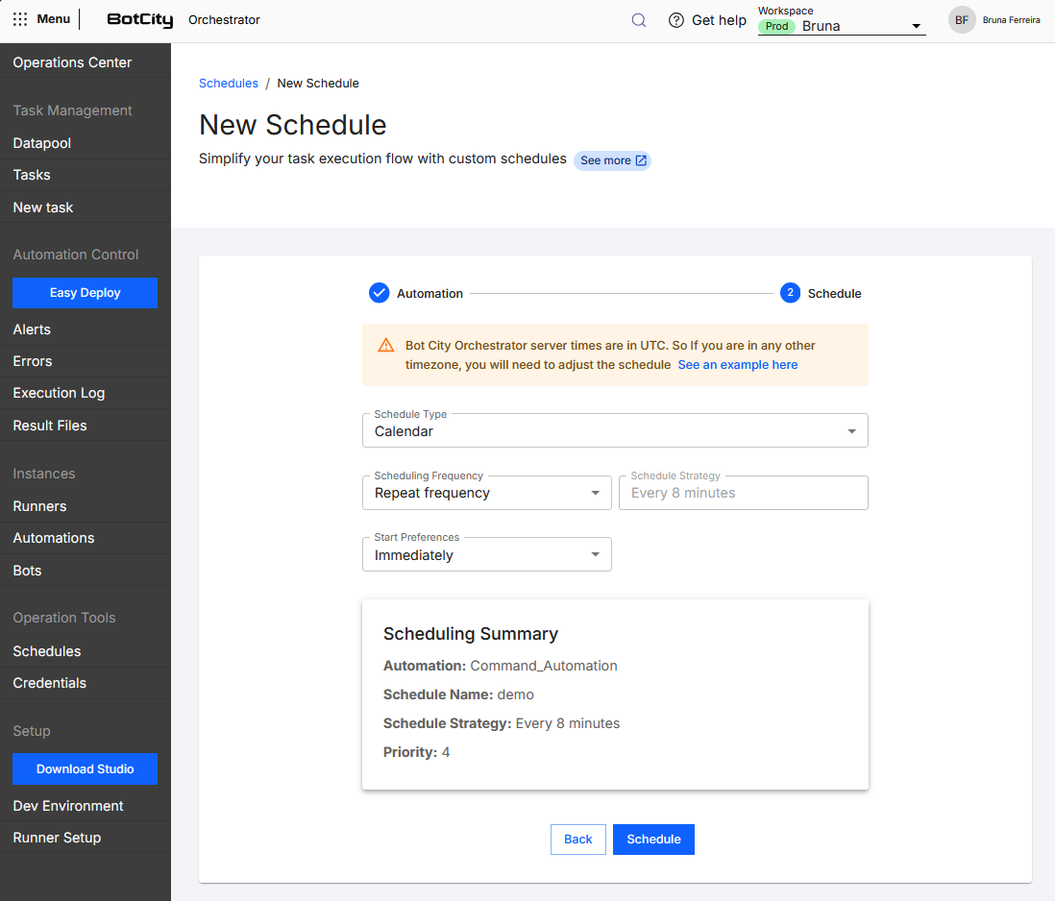Open the apps grid Menu icon
This screenshot has height=901, width=1055.
[x=20, y=19]
